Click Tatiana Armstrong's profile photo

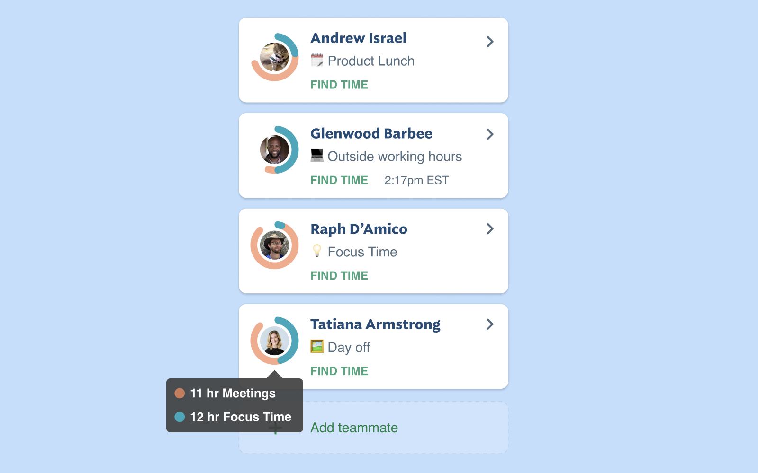point(275,341)
